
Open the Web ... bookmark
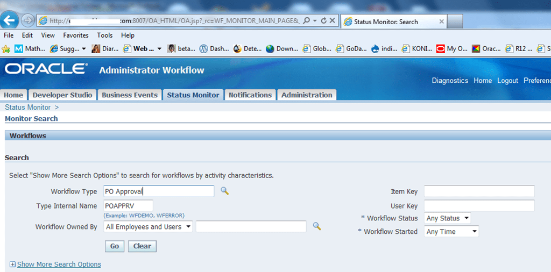138,49
